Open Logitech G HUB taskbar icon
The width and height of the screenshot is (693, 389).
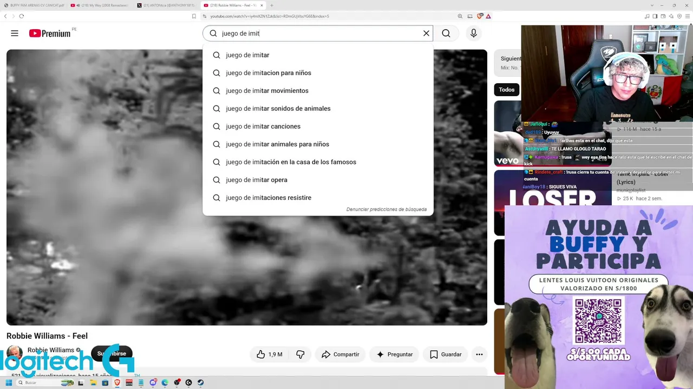(188, 383)
